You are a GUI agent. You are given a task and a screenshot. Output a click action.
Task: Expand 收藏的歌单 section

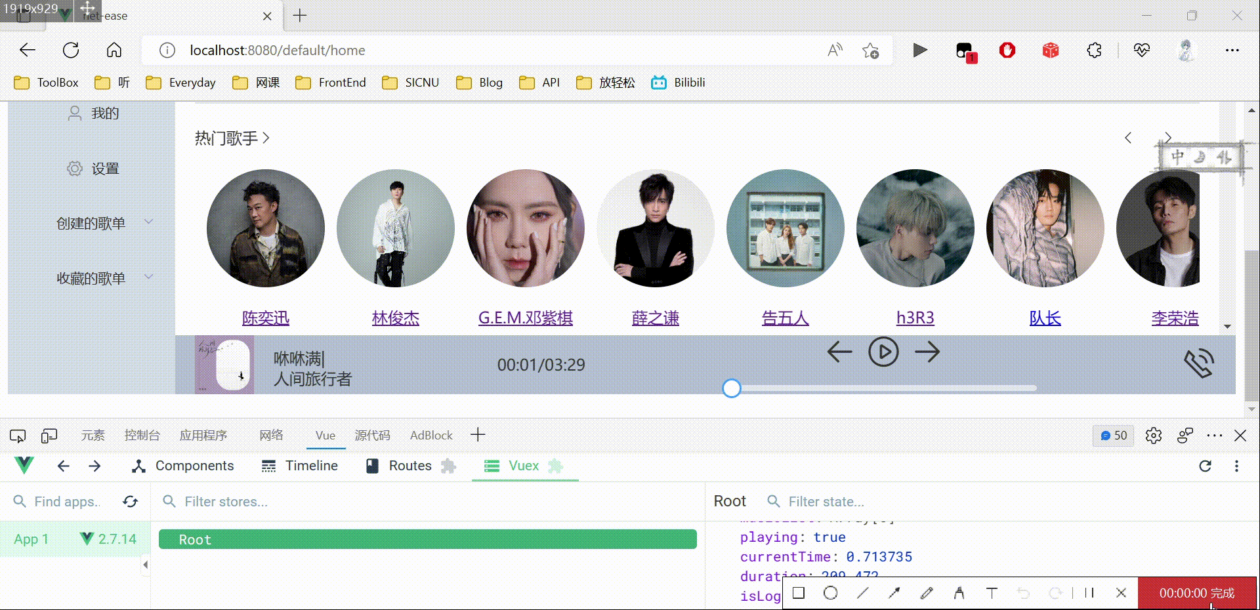click(104, 278)
